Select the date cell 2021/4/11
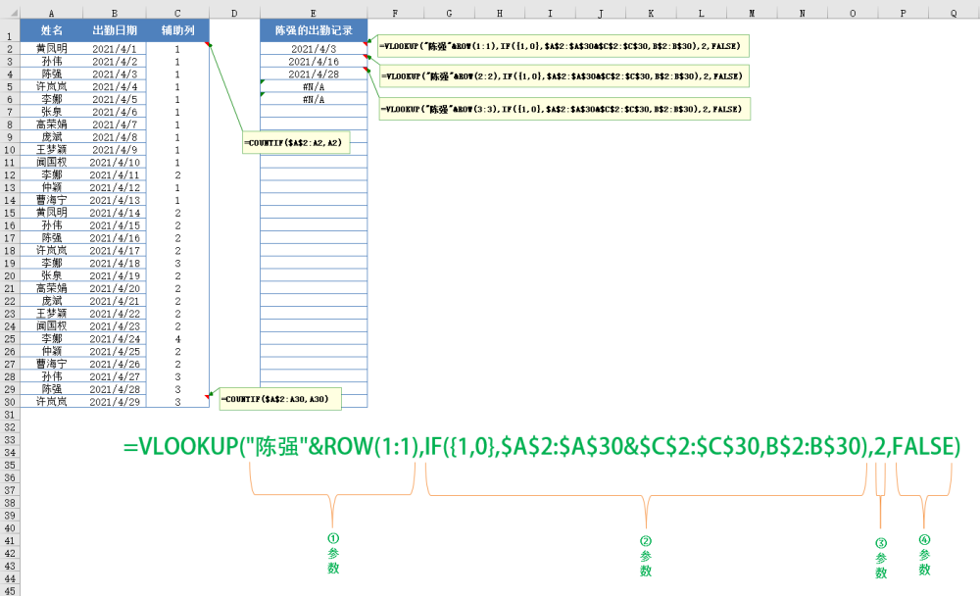 tap(115, 174)
